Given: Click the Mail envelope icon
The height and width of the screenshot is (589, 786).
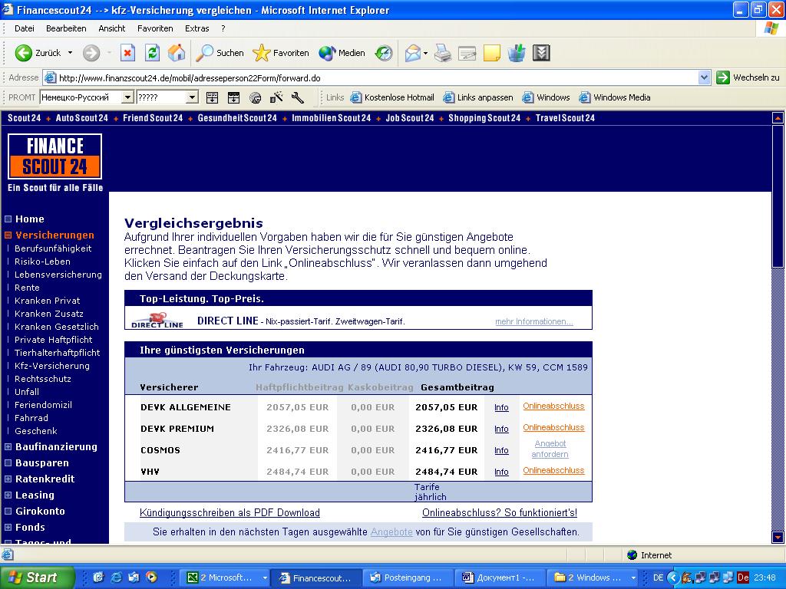Looking at the screenshot, I should point(412,53).
